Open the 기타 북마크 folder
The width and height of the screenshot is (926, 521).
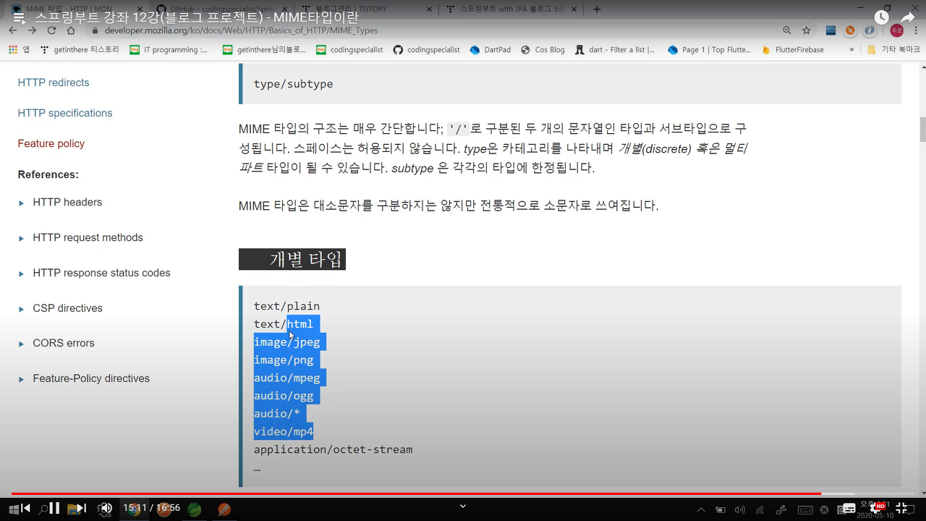pos(893,50)
